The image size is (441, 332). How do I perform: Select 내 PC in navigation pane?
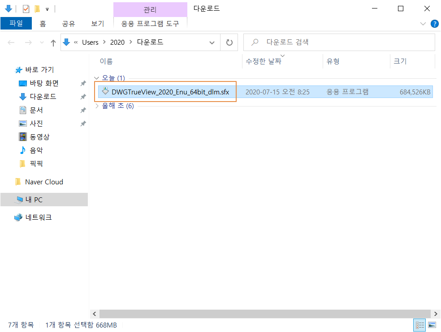44,200
